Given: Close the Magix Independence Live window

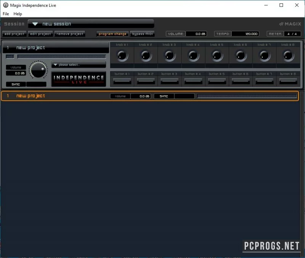Looking at the screenshot, I should [297, 5].
